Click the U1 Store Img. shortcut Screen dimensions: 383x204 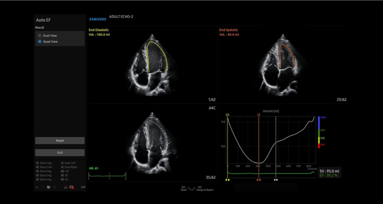(44, 176)
